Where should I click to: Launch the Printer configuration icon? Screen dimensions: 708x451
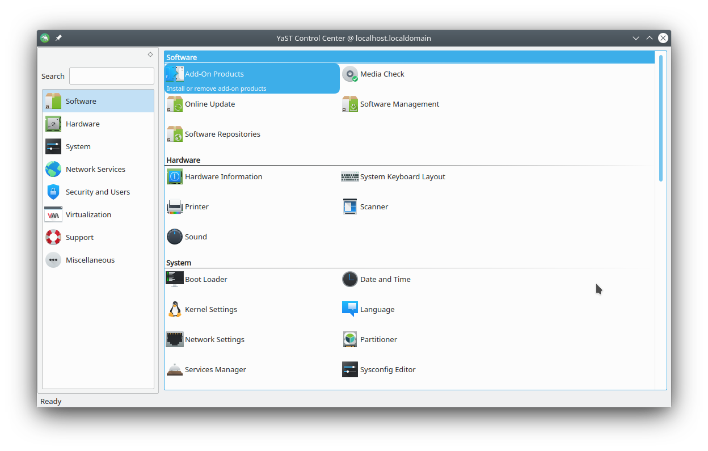click(x=175, y=207)
